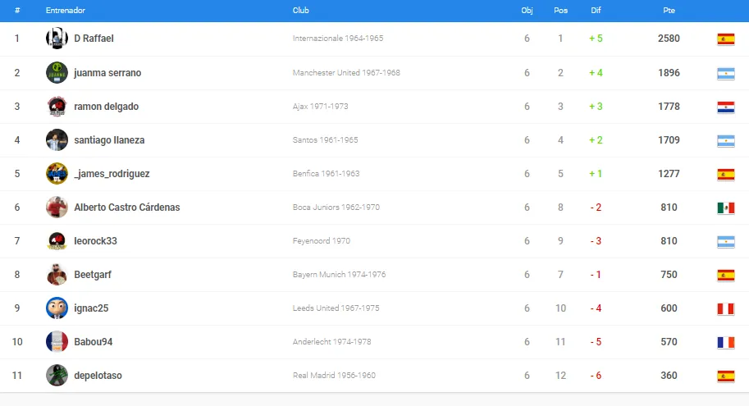Click santiago llaneza's profile photo

tap(57, 140)
